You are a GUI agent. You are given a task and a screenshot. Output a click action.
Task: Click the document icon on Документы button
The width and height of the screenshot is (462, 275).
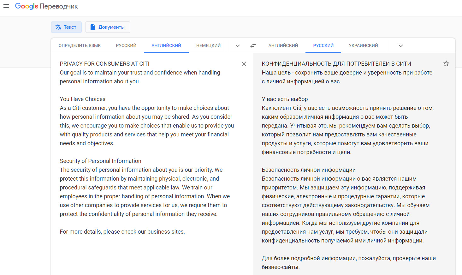tap(93, 27)
